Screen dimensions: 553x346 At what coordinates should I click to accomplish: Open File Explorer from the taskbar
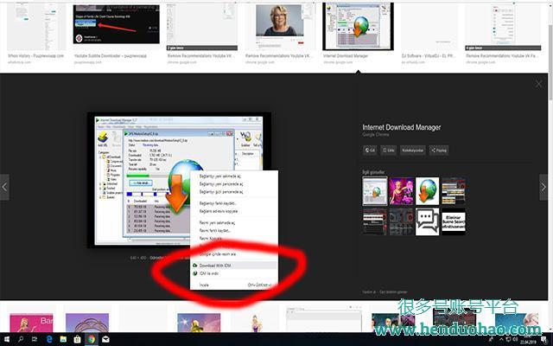click(x=63, y=339)
